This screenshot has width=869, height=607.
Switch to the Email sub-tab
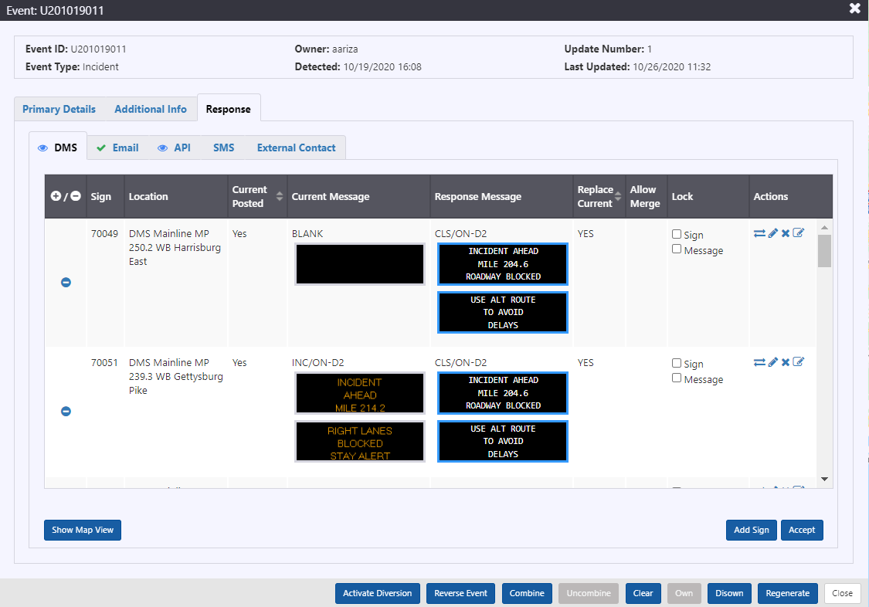click(x=117, y=148)
